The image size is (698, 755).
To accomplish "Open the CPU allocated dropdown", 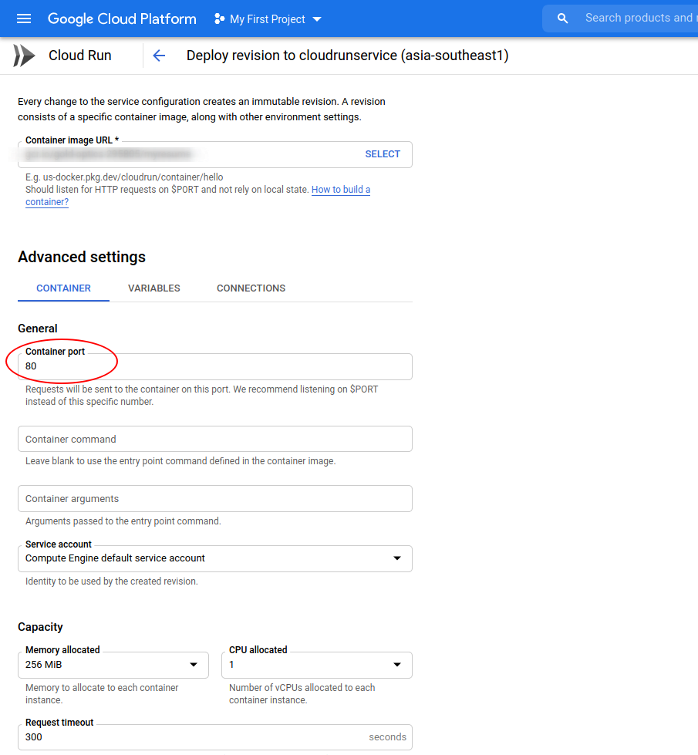I will click(x=317, y=665).
